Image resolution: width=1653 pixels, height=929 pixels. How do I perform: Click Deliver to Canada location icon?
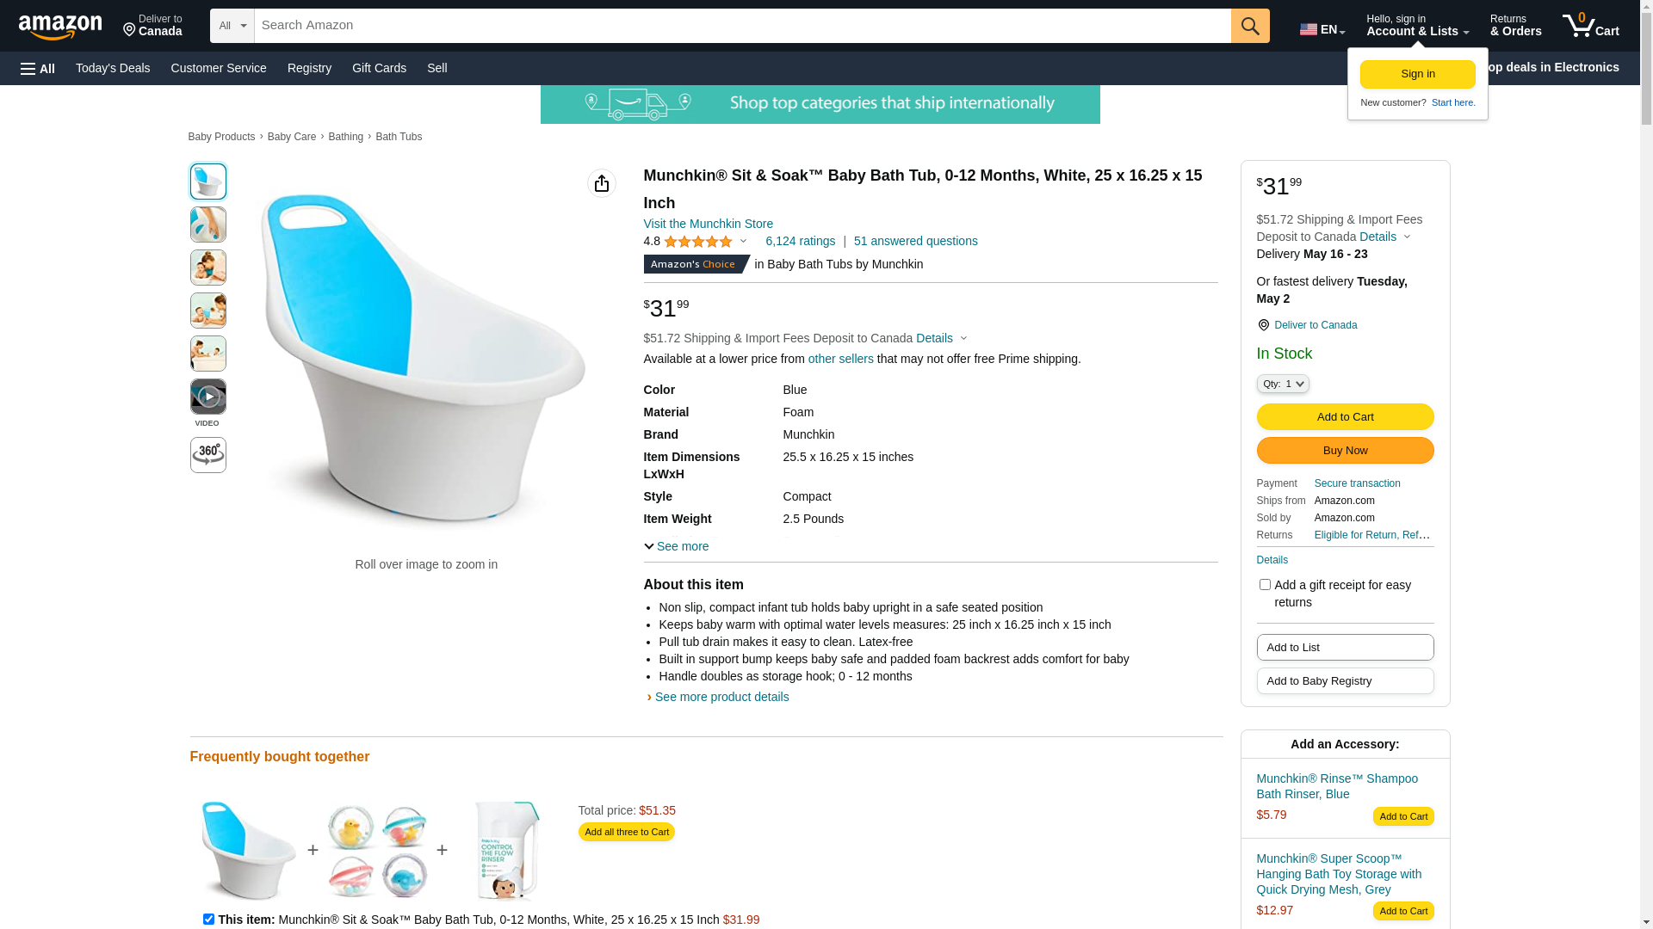point(1263,325)
